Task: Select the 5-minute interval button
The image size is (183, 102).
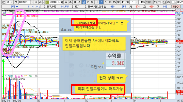Action: 106,2
